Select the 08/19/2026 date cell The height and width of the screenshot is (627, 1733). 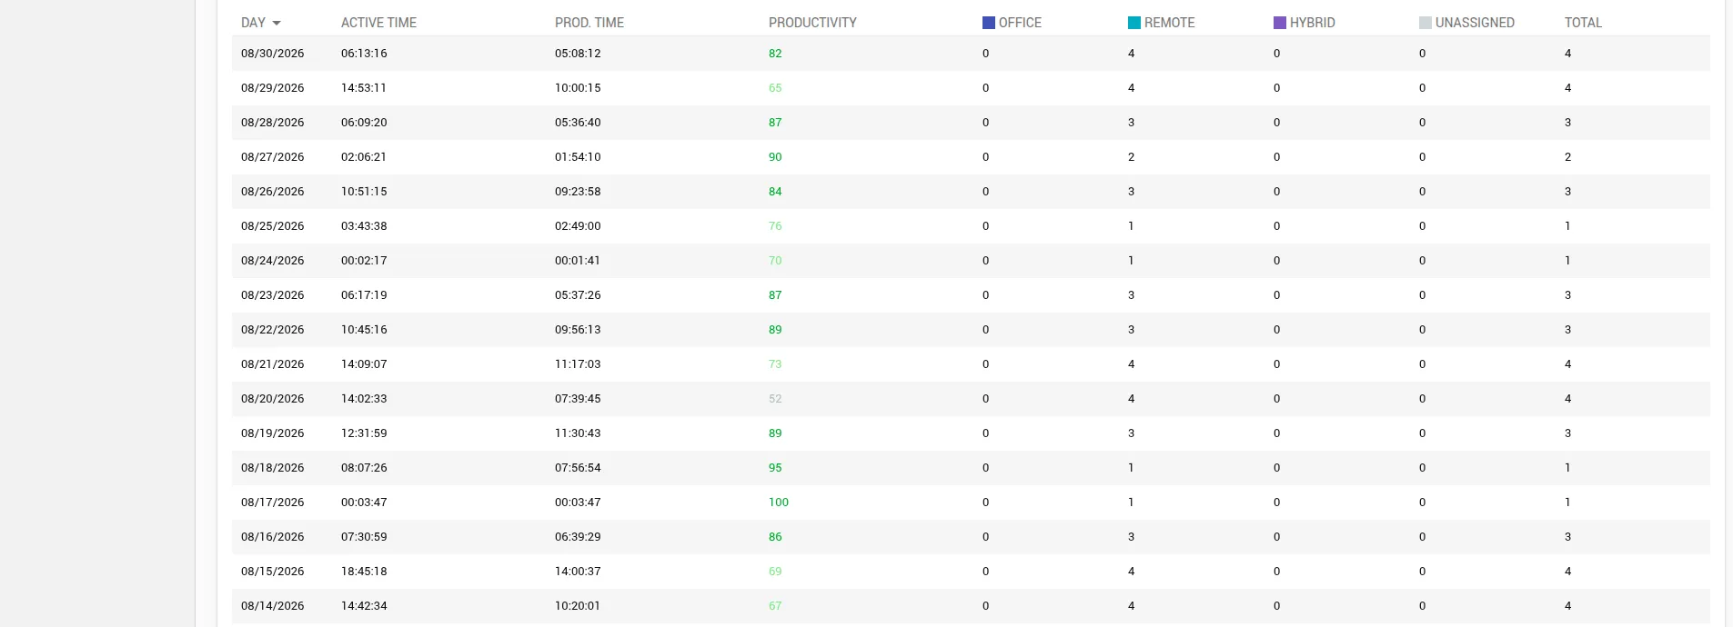tap(273, 433)
